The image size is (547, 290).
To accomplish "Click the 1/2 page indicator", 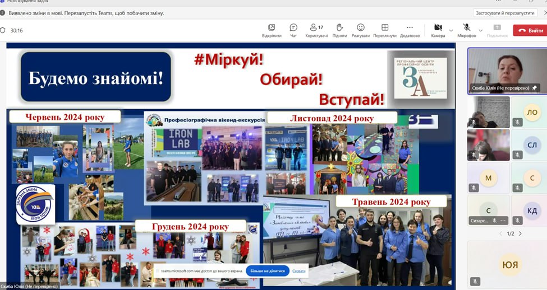I will click(x=511, y=233).
